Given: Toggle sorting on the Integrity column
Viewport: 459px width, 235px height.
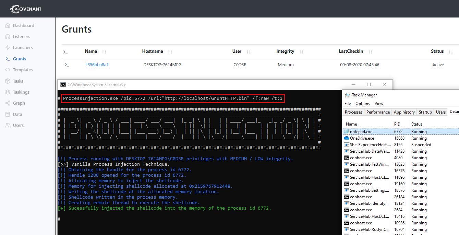Looking at the screenshot, I should click(301, 51).
